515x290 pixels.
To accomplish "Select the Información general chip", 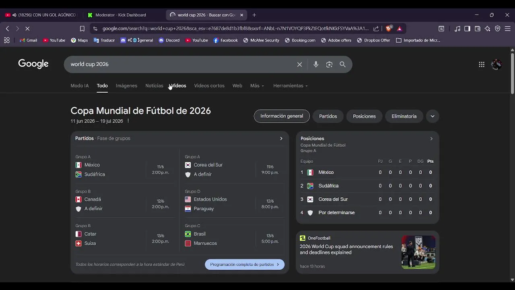I will pos(282,116).
